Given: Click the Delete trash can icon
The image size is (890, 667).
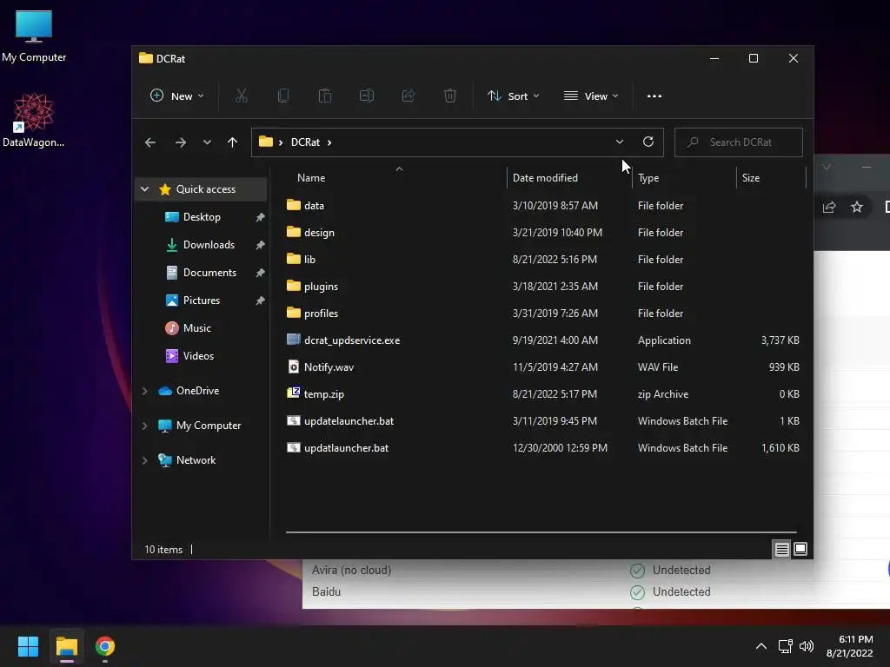Looking at the screenshot, I should point(449,96).
